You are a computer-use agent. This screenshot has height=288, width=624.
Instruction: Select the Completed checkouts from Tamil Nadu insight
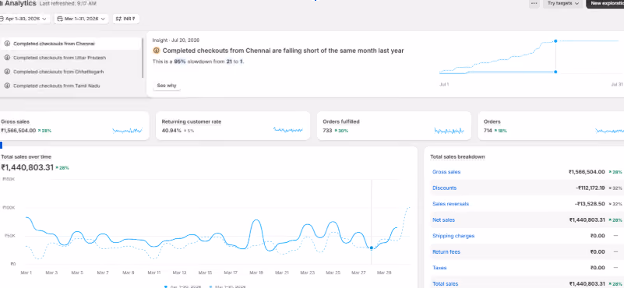71,86
